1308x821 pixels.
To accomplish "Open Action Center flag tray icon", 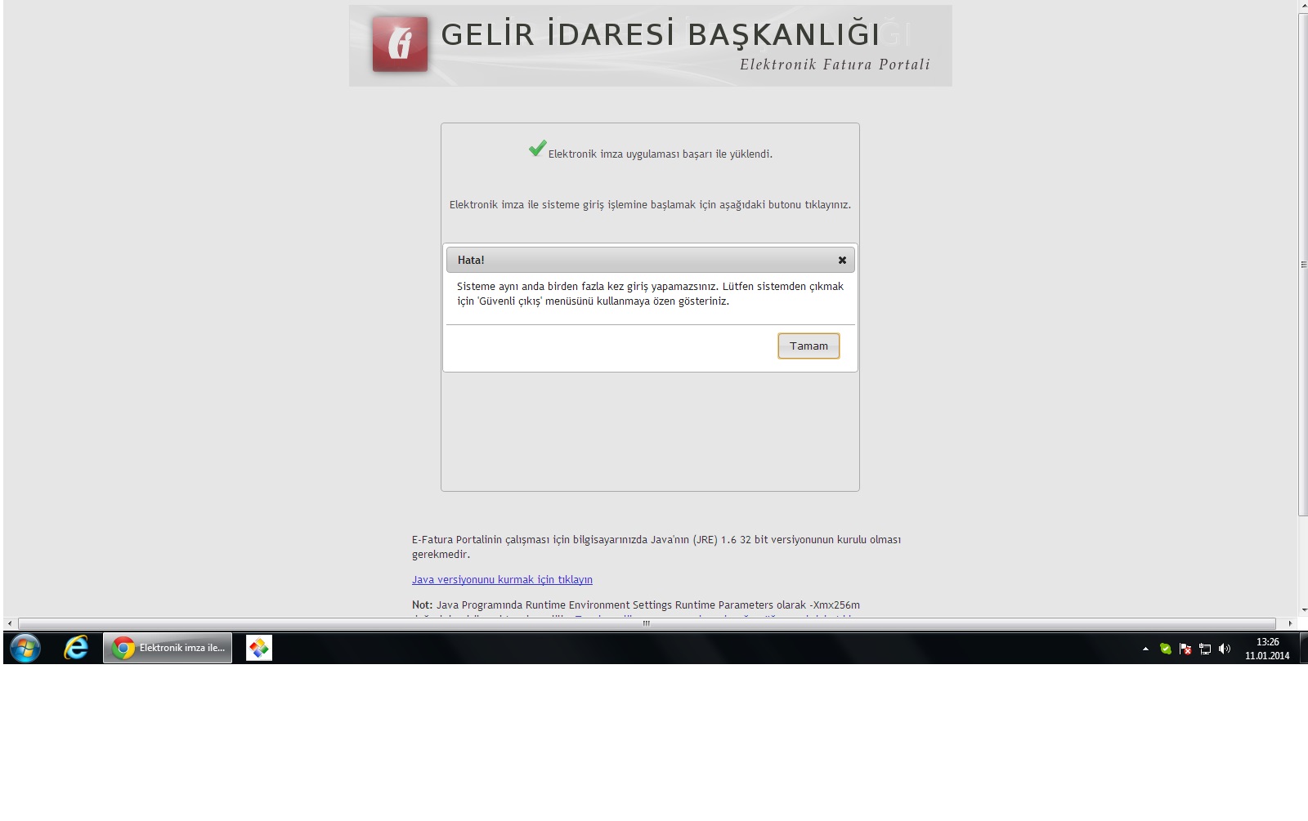I will [x=1185, y=649].
